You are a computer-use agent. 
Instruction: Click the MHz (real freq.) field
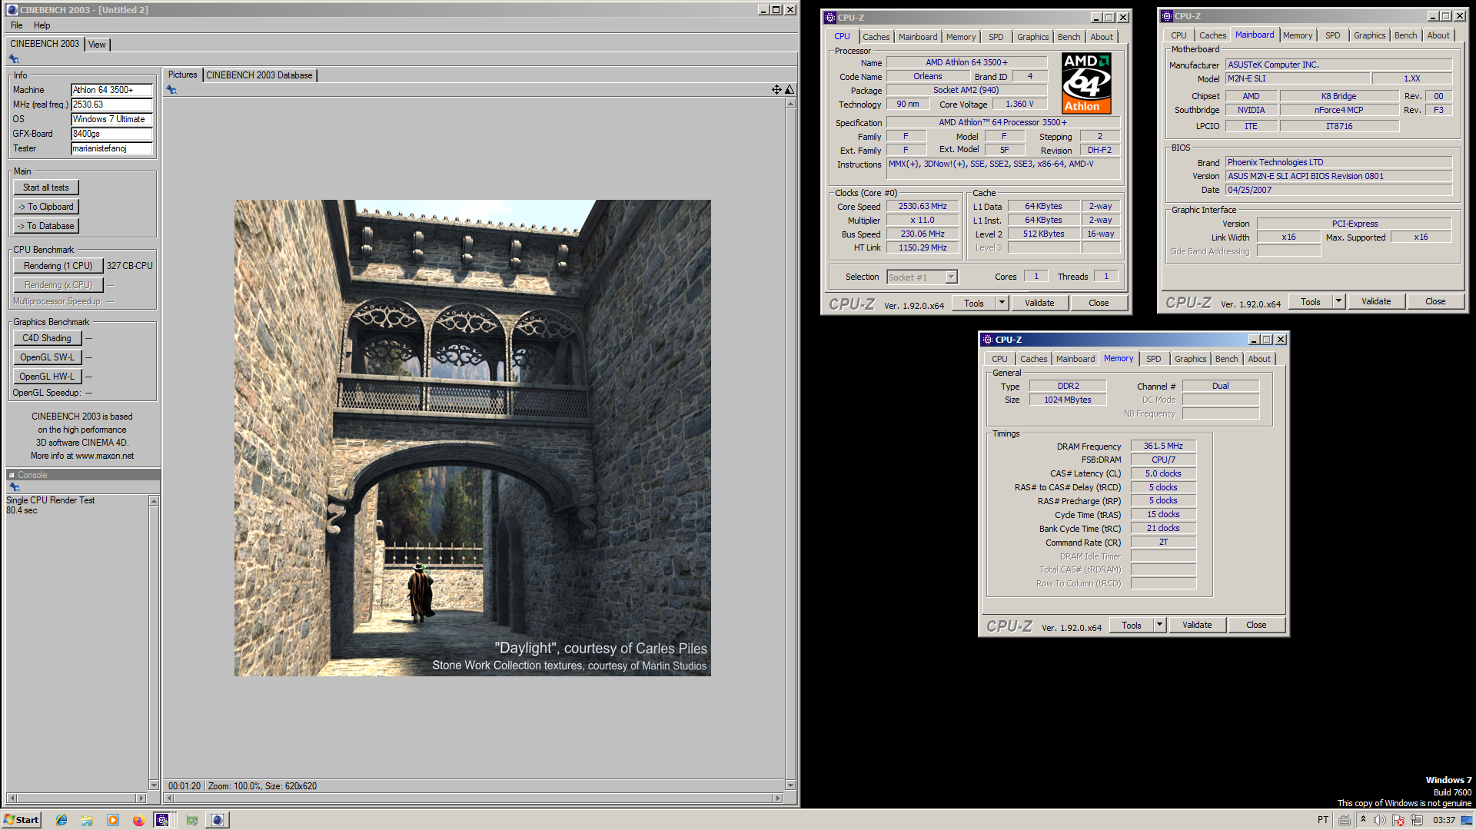111,105
